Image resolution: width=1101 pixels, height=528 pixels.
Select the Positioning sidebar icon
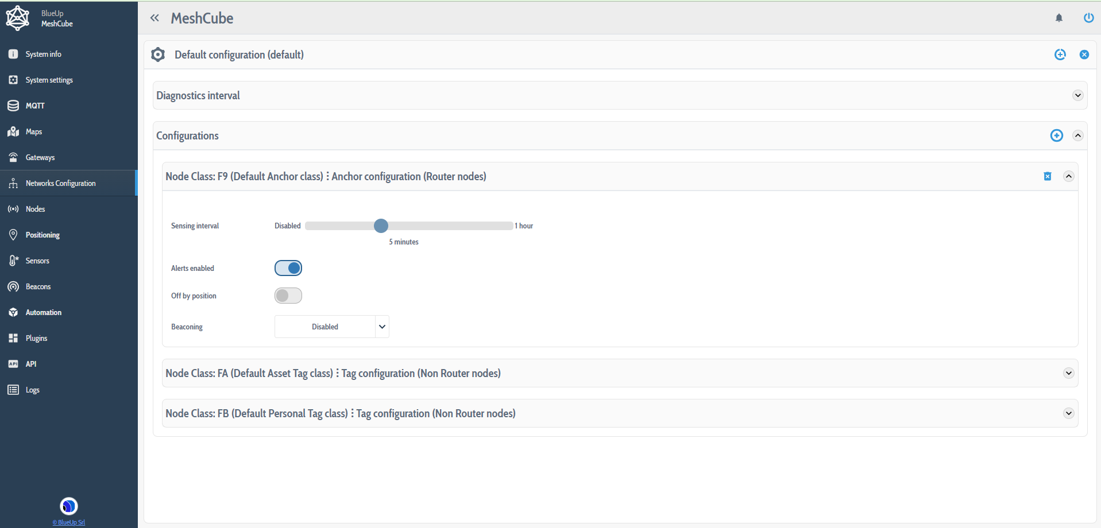click(13, 235)
